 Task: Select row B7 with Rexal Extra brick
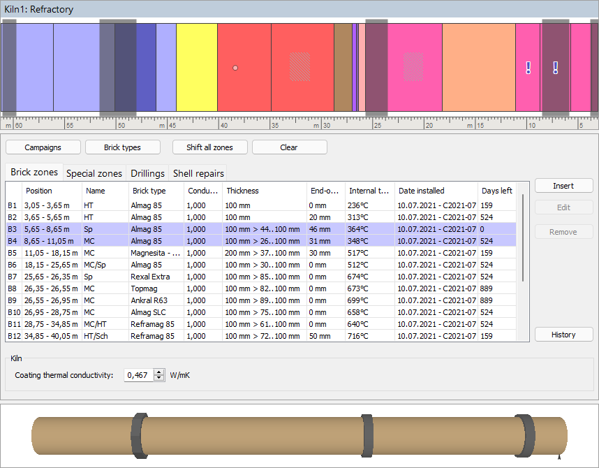(x=261, y=277)
